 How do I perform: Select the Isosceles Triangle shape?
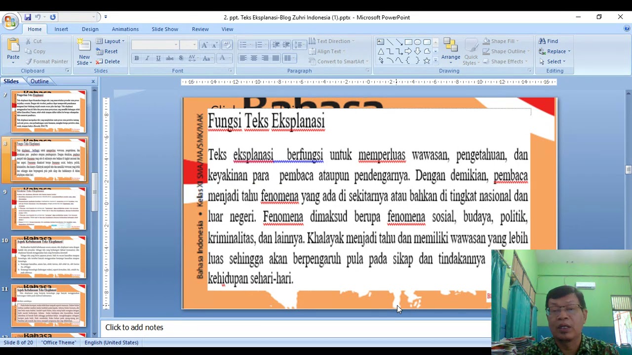(381, 51)
